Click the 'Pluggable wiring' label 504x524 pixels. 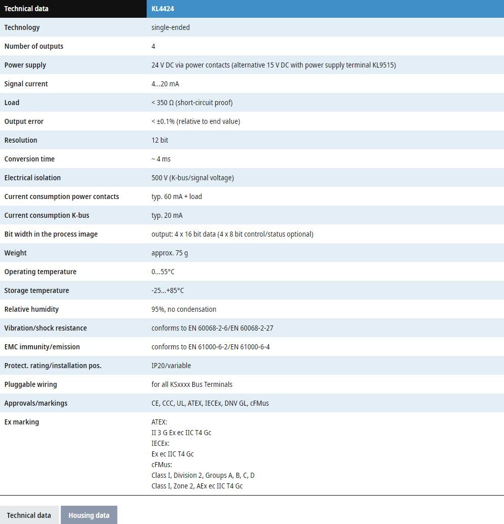(x=31, y=384)
